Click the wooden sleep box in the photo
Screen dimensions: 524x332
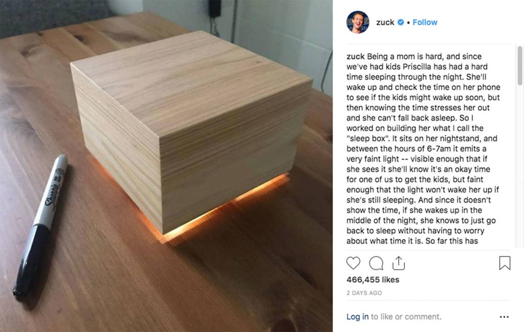pos(191,127)
